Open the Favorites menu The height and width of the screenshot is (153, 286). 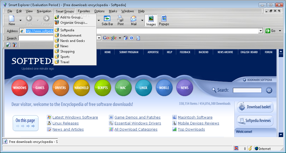[84, 11]
